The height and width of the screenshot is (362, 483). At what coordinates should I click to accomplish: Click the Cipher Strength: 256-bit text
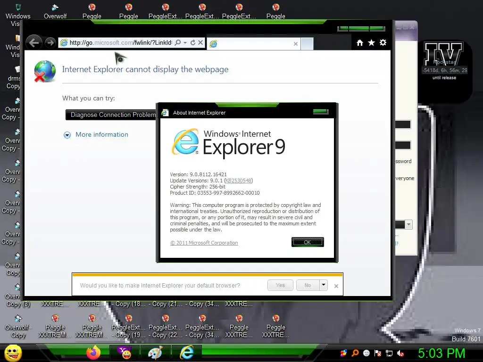click(x=198, y=187)
